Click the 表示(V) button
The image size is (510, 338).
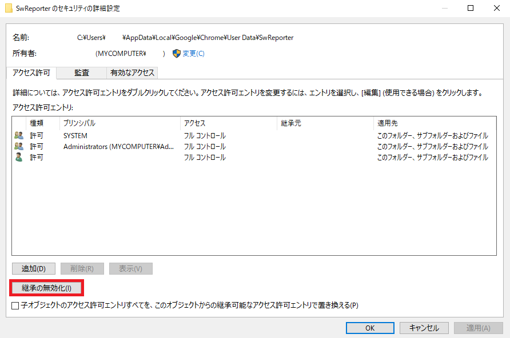pyautogui.click(x=131, y=269)
